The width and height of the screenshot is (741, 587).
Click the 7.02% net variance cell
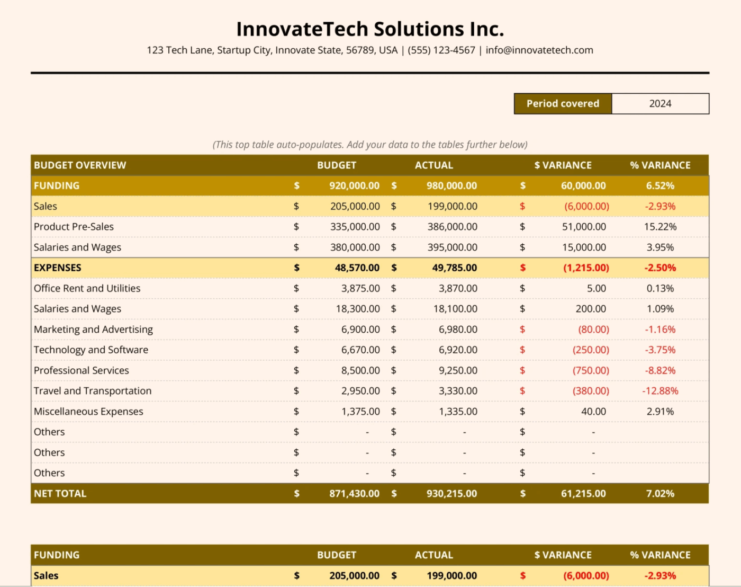pos(660,494)
